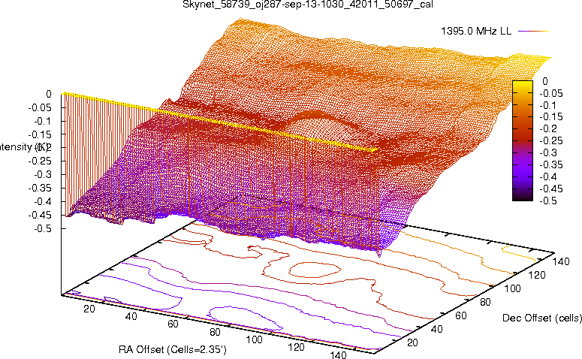Select the 40 tick on the RA Offset axis
Screen dimensions: 582x359
[131, 316]
